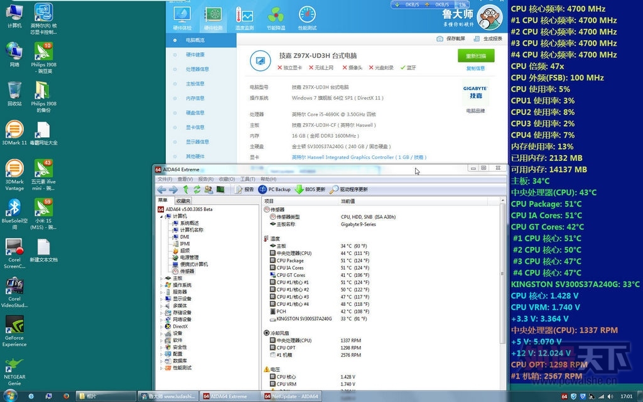Switch to the 收藏夹 tab in AIDA64

(183, 201)
